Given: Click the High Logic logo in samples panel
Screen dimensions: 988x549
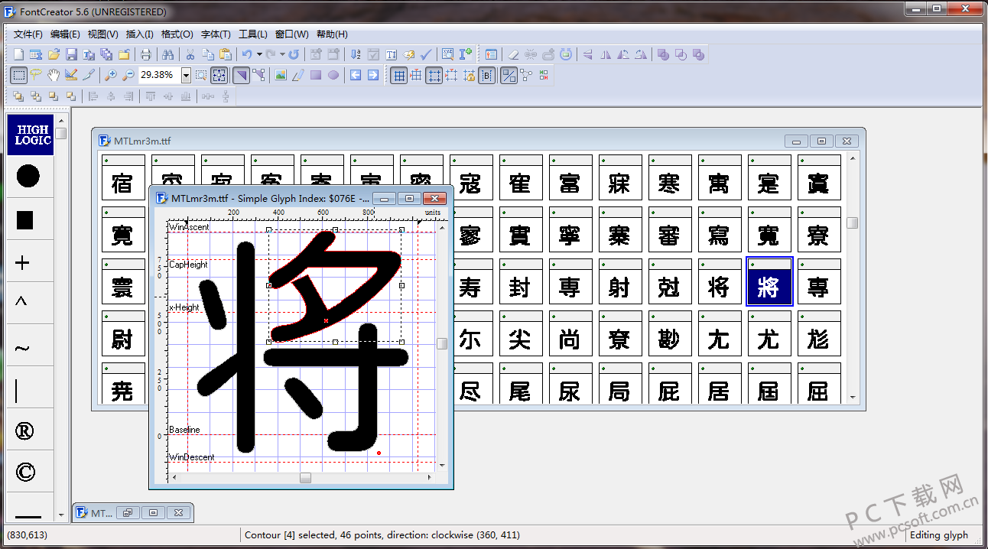Looking at the screenshot, I should tap(32, 135).
